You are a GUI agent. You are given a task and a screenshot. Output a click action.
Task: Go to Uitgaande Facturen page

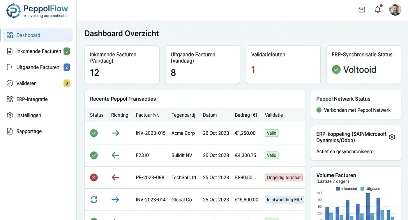pyautogui.click(x=38, y=67)
